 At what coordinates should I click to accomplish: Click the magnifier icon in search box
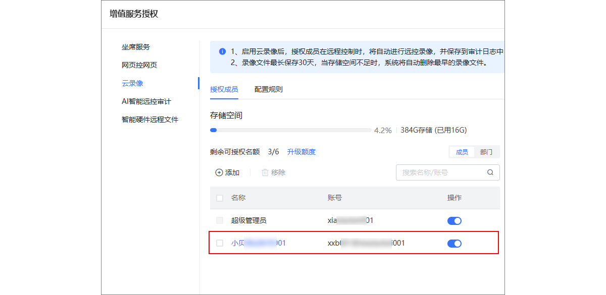(489, 172)
